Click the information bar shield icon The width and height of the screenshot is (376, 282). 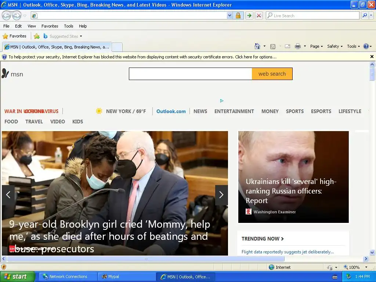tap(4, 57)
